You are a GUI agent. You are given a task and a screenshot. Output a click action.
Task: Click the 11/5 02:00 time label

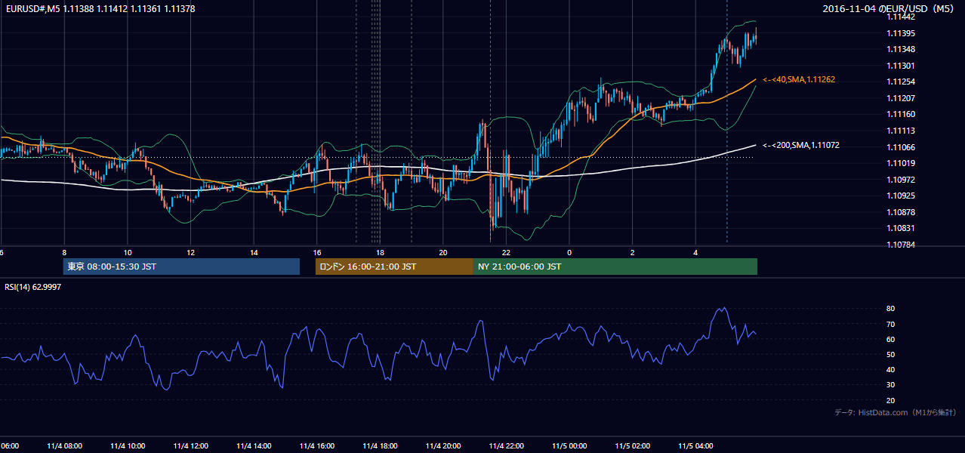point(633,446)
